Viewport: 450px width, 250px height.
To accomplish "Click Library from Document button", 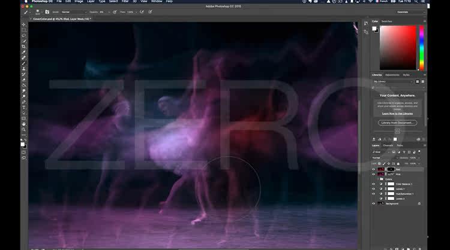I will point(397,123).
